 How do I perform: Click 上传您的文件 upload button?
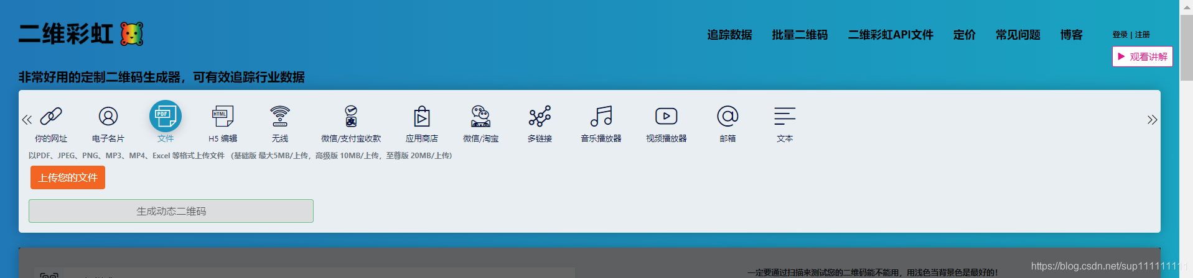point(68,177)
